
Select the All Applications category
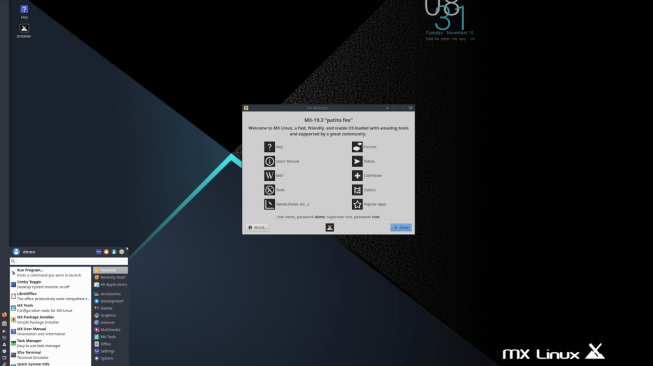(110, 284)
